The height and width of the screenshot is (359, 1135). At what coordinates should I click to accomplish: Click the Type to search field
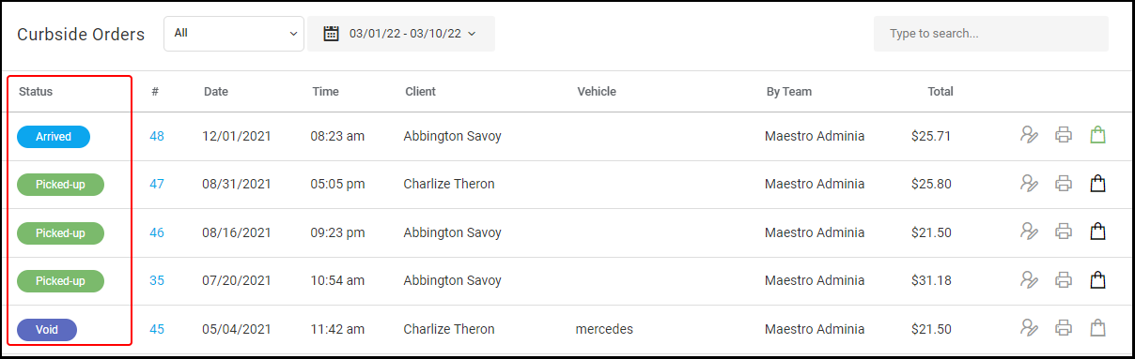[x=991, y=34]
